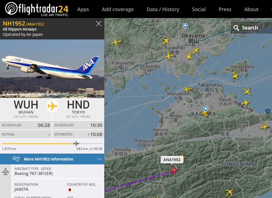Click the aircraft type plane icon in sidebar
Screen dimensions: 272x198
(x=5, y=172)
